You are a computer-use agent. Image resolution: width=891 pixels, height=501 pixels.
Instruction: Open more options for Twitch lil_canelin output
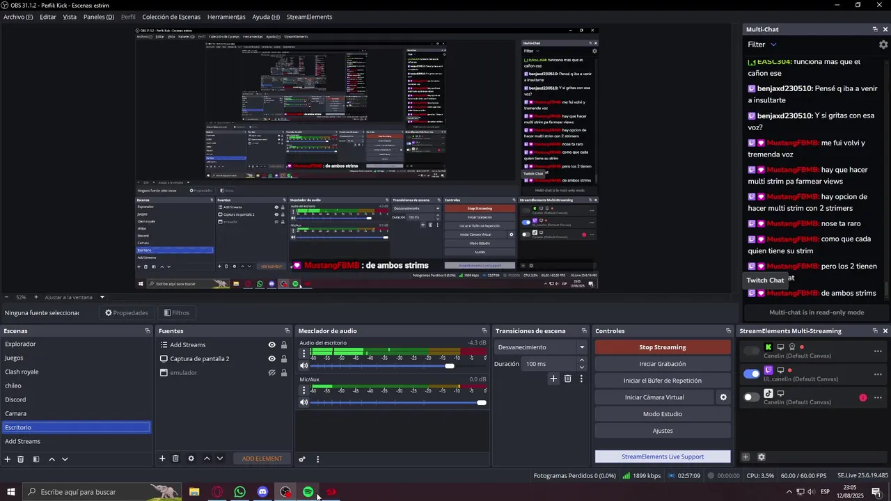click(878, 374)
